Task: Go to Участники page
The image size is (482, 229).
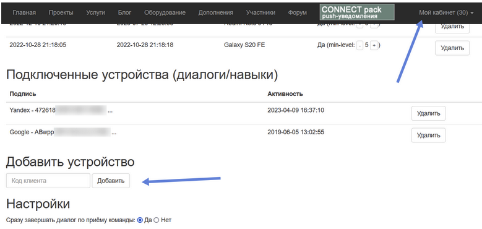Action: click(260, 12)
